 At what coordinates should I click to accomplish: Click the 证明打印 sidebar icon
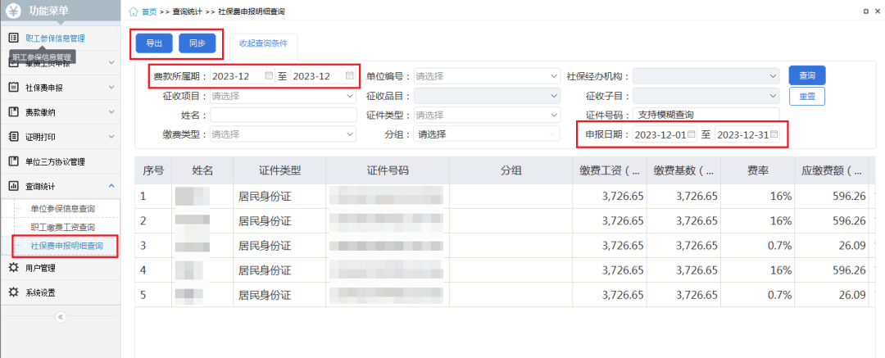[13, 137]
